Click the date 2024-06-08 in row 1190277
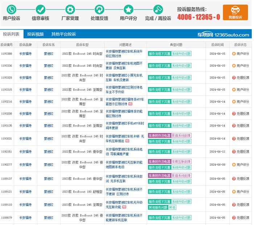254x225 pixels. click(217, 165)
